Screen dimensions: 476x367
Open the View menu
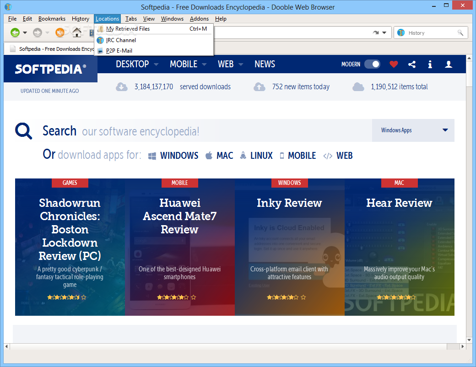(149, 19)
